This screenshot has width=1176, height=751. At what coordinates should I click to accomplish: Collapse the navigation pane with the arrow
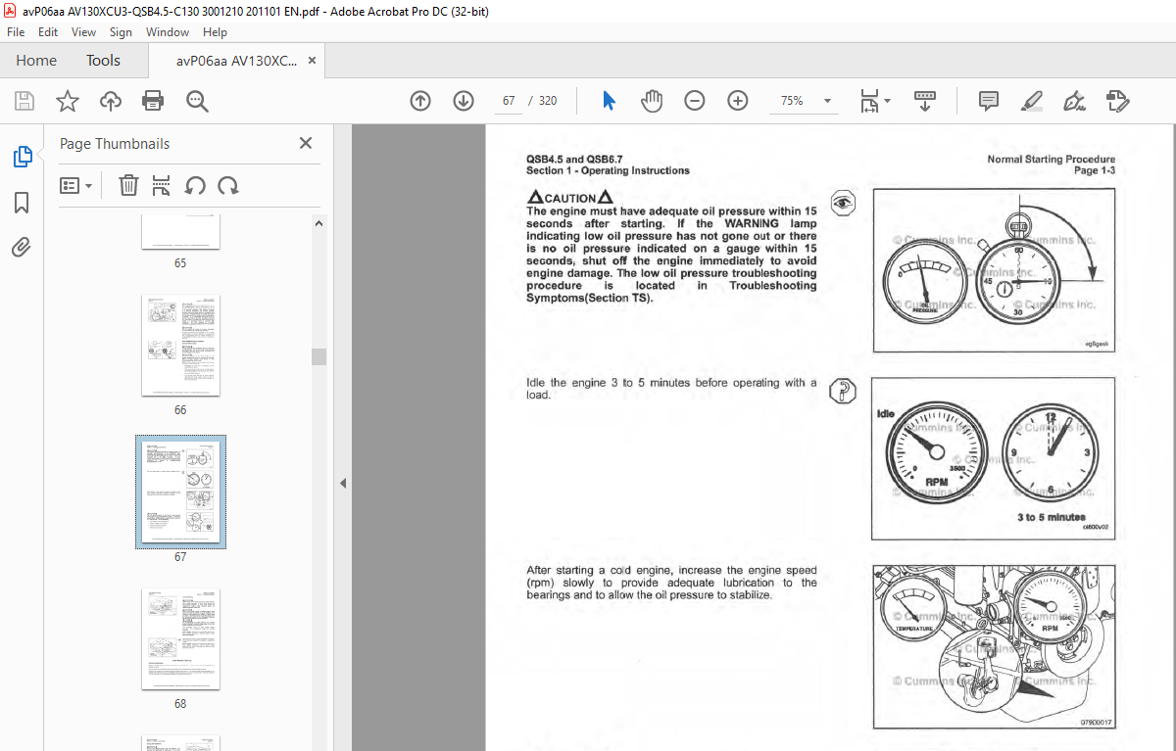pos(343,483)
